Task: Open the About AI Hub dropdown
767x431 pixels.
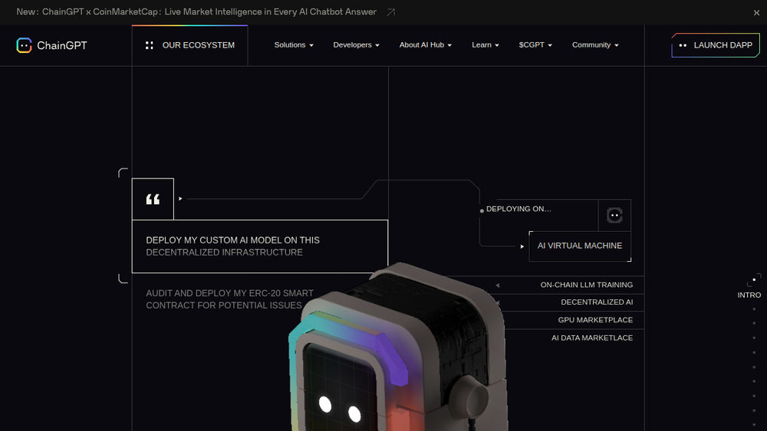Action: (425, 45)
